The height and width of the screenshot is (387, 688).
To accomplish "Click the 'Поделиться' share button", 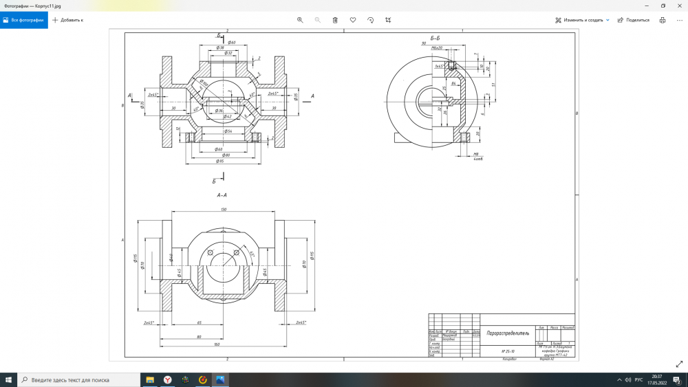I will click(x=633, y=20).
